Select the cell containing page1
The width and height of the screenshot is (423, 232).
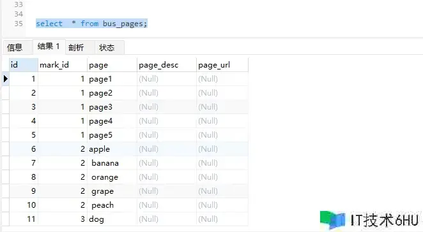pos(112,79)
